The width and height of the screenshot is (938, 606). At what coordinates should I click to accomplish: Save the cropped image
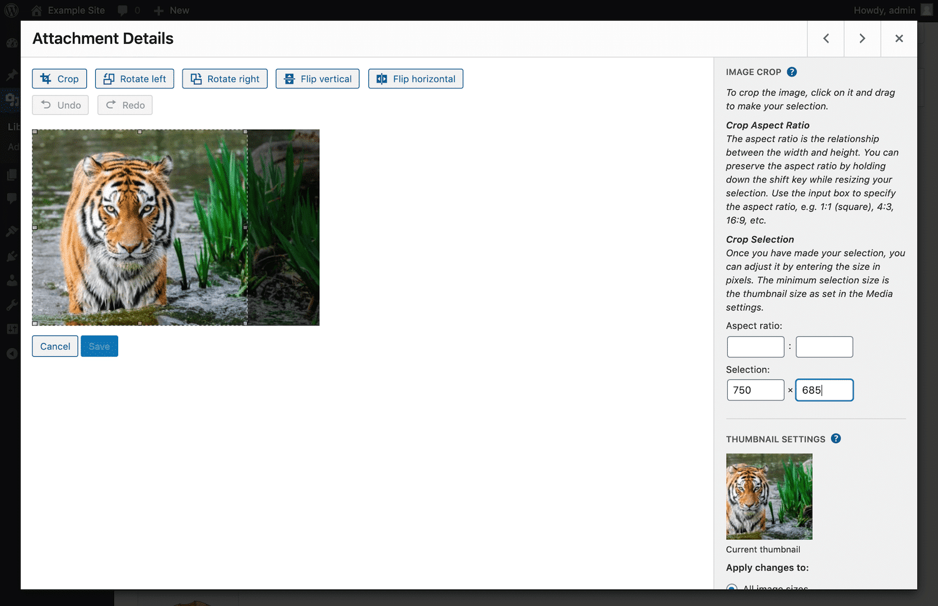pos(99,345)
